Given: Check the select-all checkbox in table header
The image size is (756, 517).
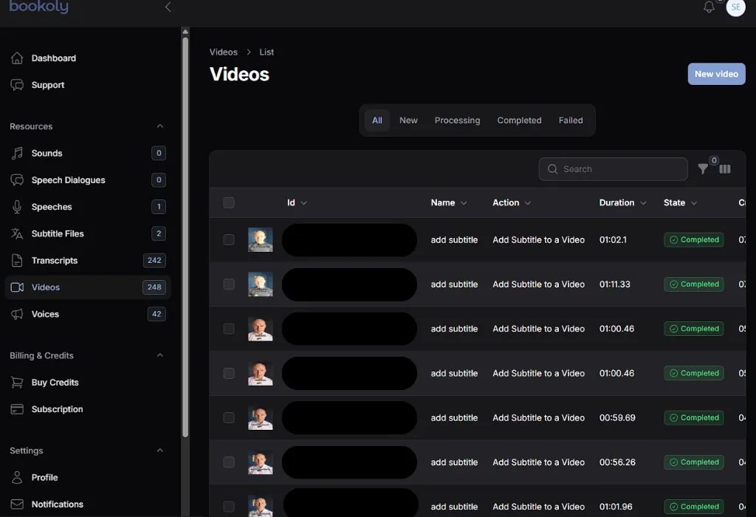Looking at the screenshot, I should click(229, 202).
